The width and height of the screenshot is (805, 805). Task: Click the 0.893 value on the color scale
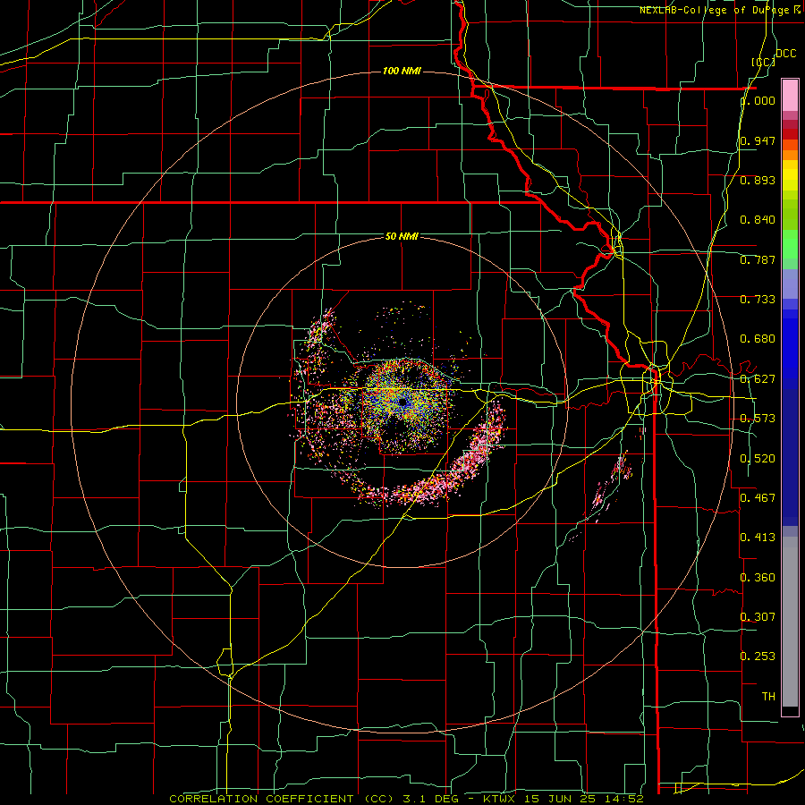[758, 180]
